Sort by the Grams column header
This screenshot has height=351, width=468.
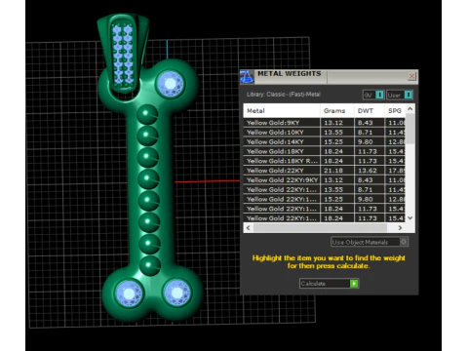tap(337, 111)
